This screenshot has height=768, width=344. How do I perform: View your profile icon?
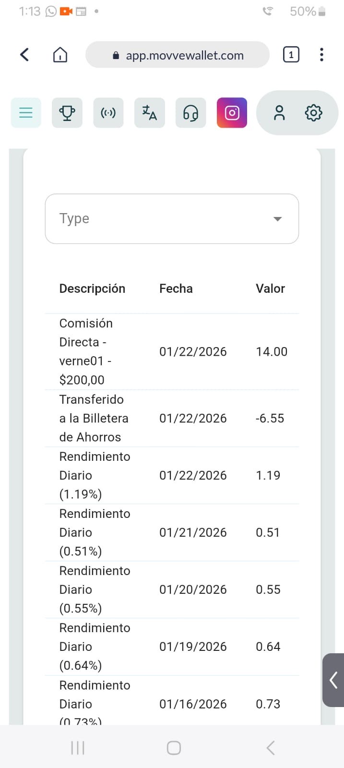(279, 113)
